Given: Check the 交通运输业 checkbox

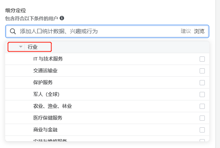Looking at the screenshot, I should coord(202,71).
